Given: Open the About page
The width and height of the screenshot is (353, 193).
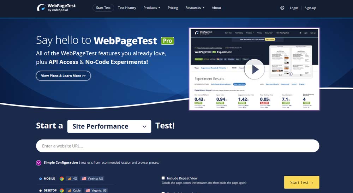Looking at the screenshot, I should click(216, 8).
